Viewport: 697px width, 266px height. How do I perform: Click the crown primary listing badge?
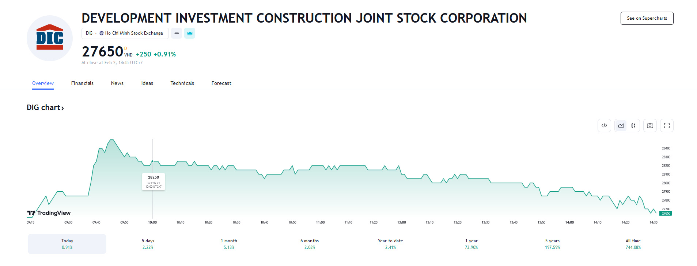click(190, 33)
